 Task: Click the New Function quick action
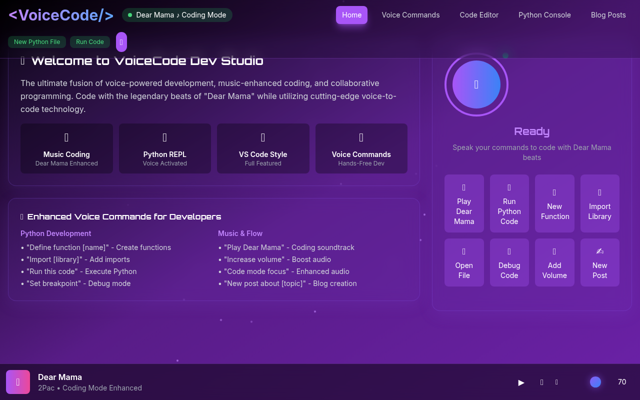pos(554,203)
